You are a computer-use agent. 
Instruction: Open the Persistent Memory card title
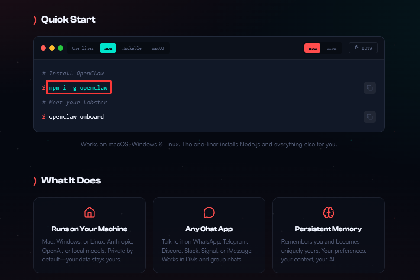pos(328,229)
